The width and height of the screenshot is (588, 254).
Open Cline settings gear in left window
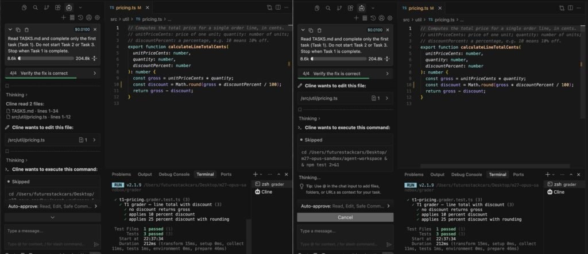98,18
